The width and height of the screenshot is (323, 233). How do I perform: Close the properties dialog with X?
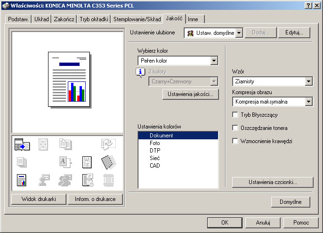316,5
